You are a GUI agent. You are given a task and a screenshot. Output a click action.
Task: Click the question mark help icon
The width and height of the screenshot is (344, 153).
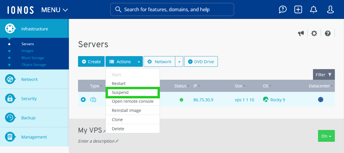pos(328,33)
